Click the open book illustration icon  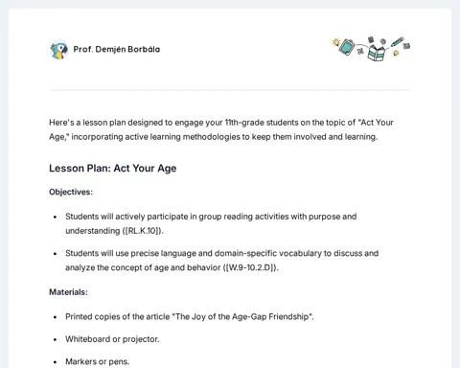[376, 53]
